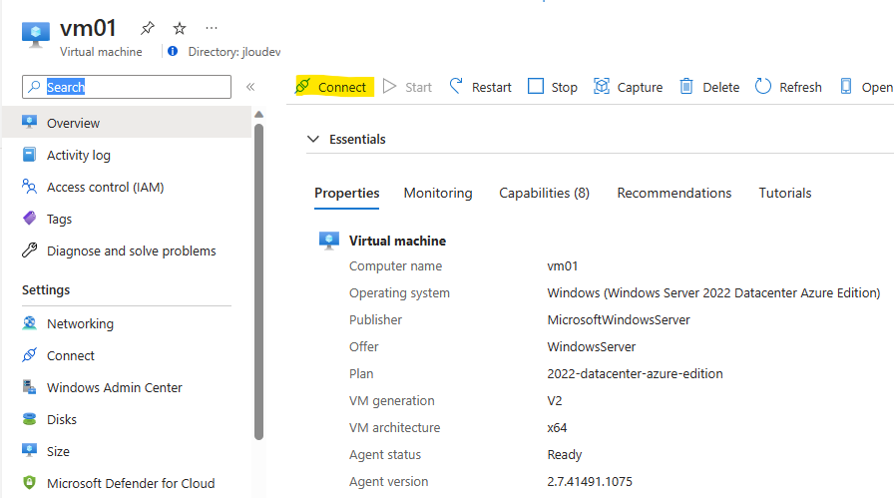The image size is (894, 498).
Task: Collapse the sidebar using double chevron
Action: [x=250, y=87]
